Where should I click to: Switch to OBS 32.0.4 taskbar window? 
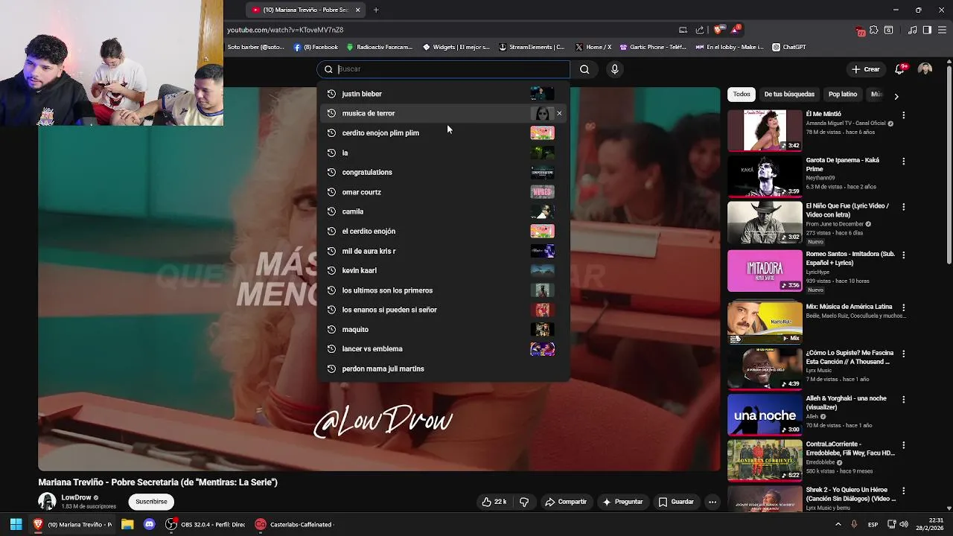point(206,524)
